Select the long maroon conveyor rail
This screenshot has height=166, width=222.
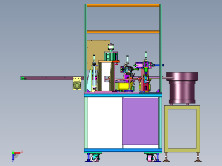click(52, 78)
